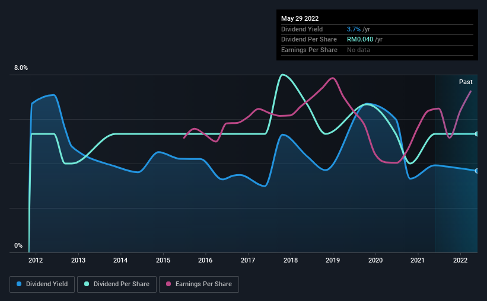487x301 pixels.
Task: Select the 2018 year label on the axis
Action: (291, 260)
